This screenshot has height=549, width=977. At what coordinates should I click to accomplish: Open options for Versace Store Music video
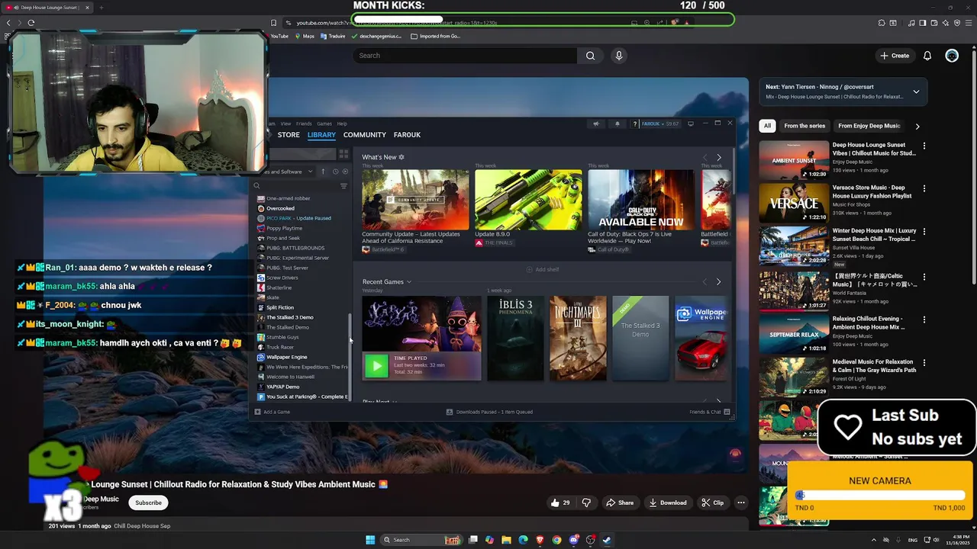[x=924, y=188]
